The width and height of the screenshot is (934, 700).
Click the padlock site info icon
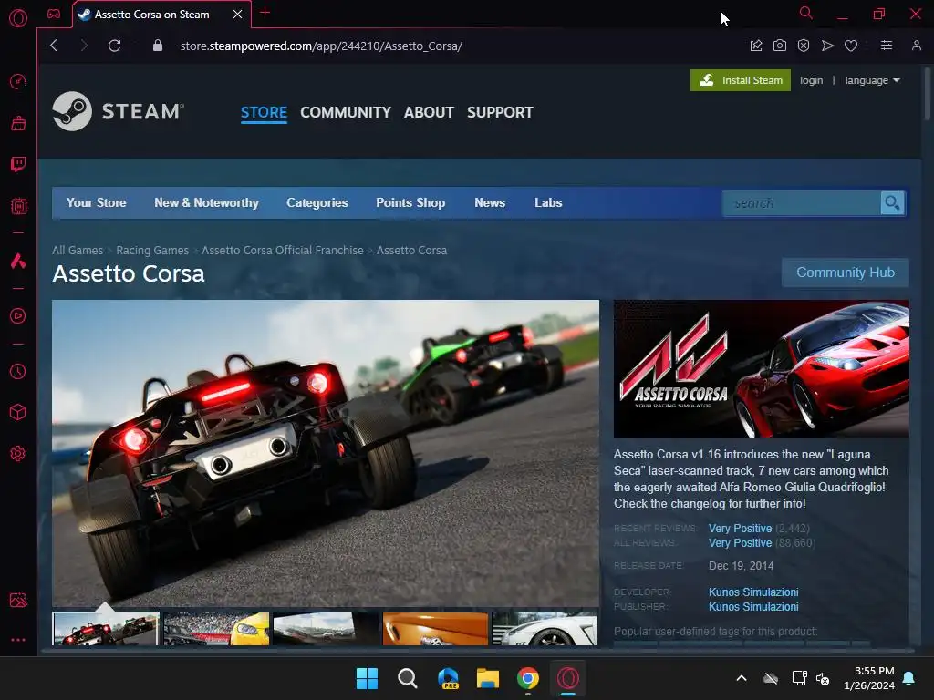158,46
